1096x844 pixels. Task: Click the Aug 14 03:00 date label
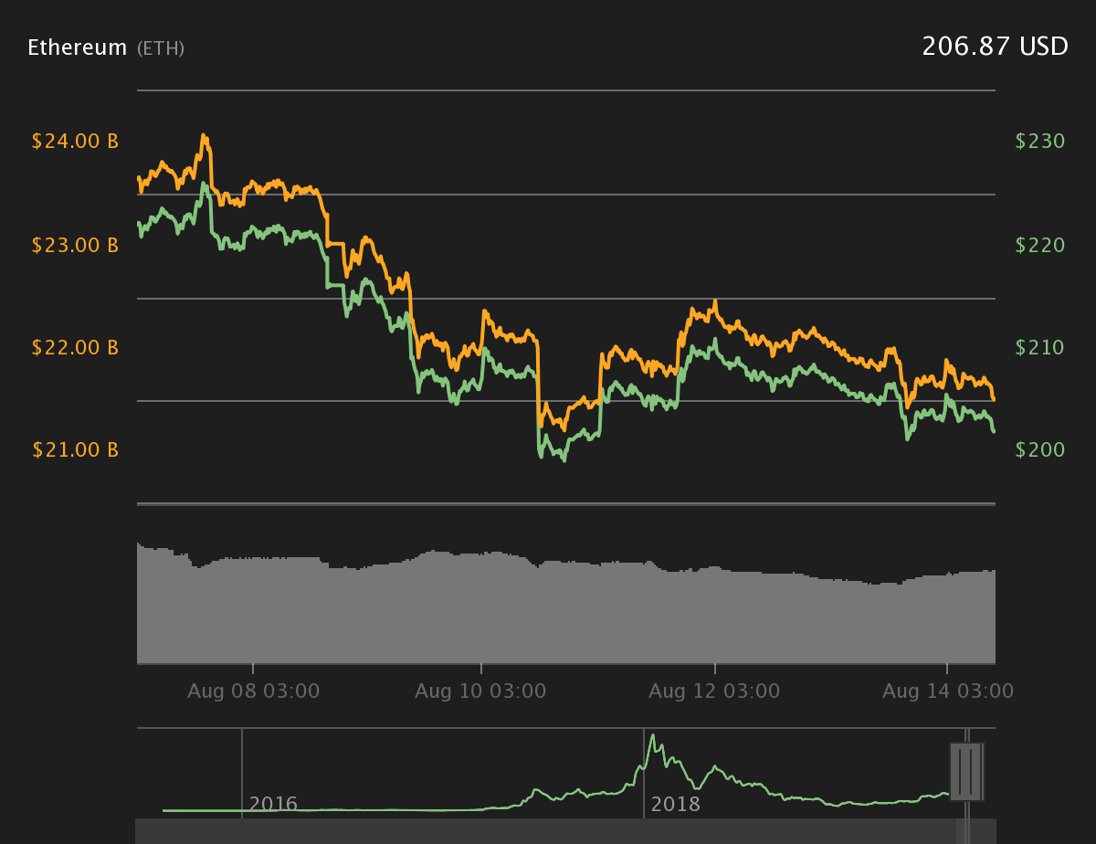948,691
